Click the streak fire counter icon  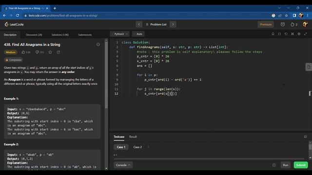tap(294, 24)
